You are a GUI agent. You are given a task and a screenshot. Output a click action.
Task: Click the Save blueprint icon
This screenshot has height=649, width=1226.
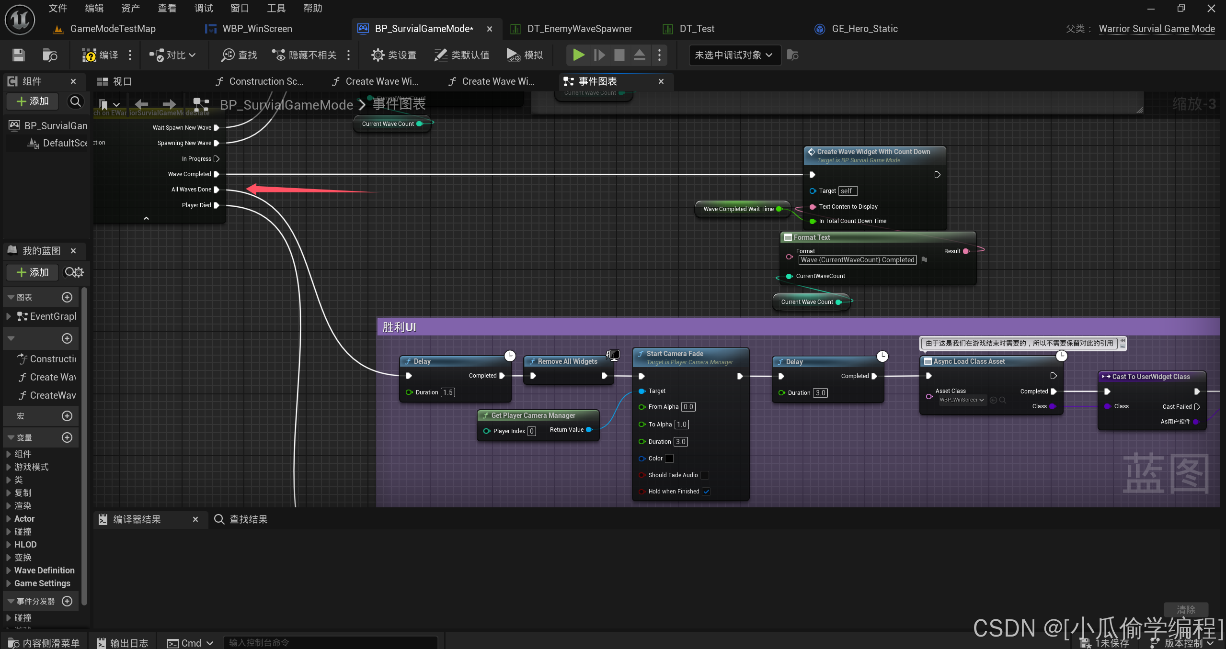pos(18,55)
